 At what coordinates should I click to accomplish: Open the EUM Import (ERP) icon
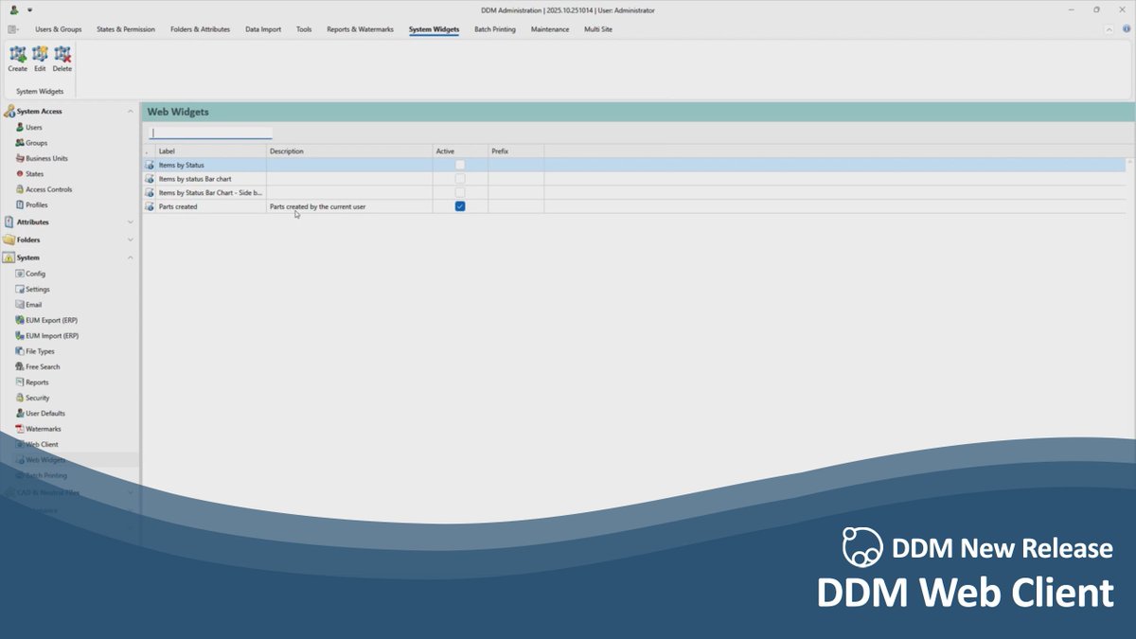pos(19,335)
